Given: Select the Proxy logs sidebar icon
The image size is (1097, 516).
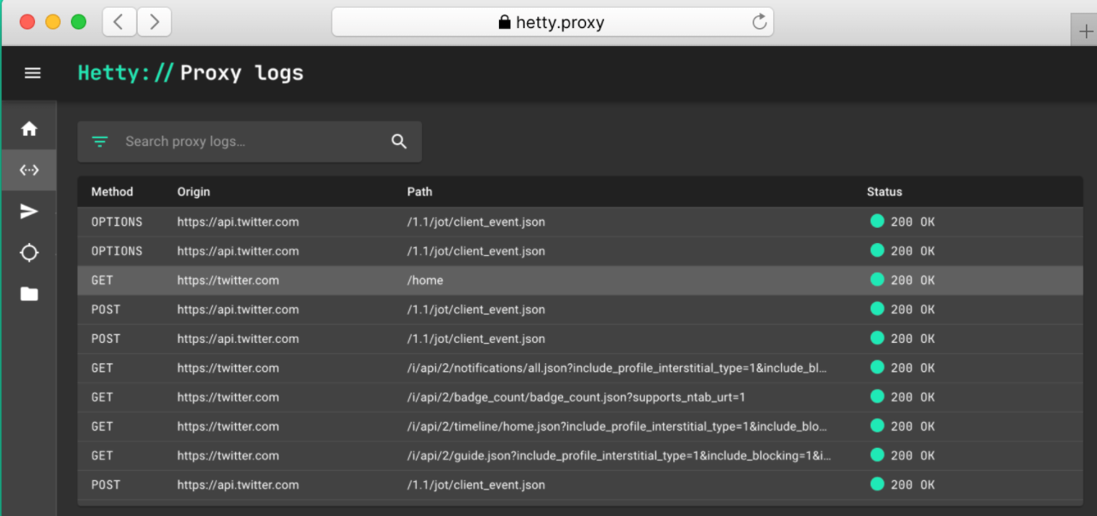Looking at the screenshot, I should (29, 170).
